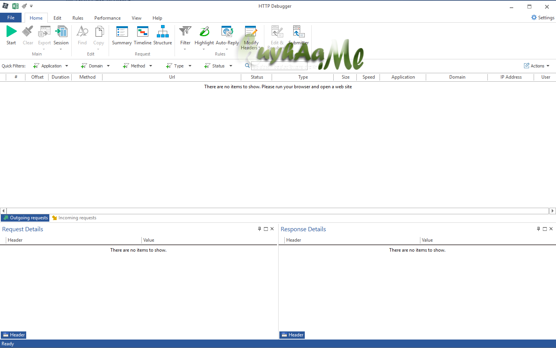Expand the Type quick filter dropdown
This screenshot has width=556, height=348.
190,66
